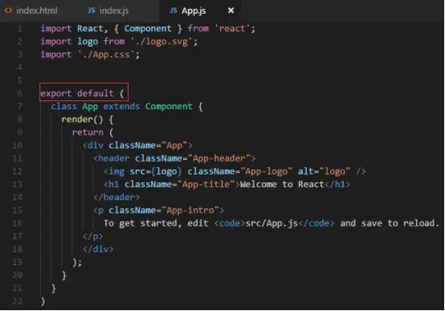Click the closing parenthesis on line 22
445x311 pixels.
pos(43,301)
